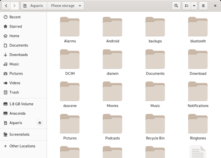Open the search button in the toolbar
221x158 pixels.
click(x=176, y=6)
